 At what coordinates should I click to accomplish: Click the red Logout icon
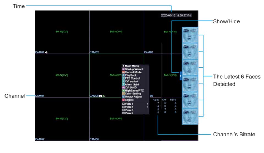(x=123, y=100)
